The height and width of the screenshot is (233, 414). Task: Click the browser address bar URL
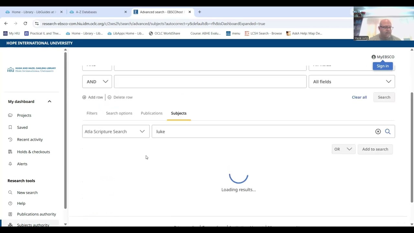[154, 24]
